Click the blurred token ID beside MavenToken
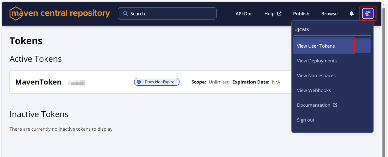Viewport: 388px width, 157px height. pyautogui.click(x=77, y=82)
